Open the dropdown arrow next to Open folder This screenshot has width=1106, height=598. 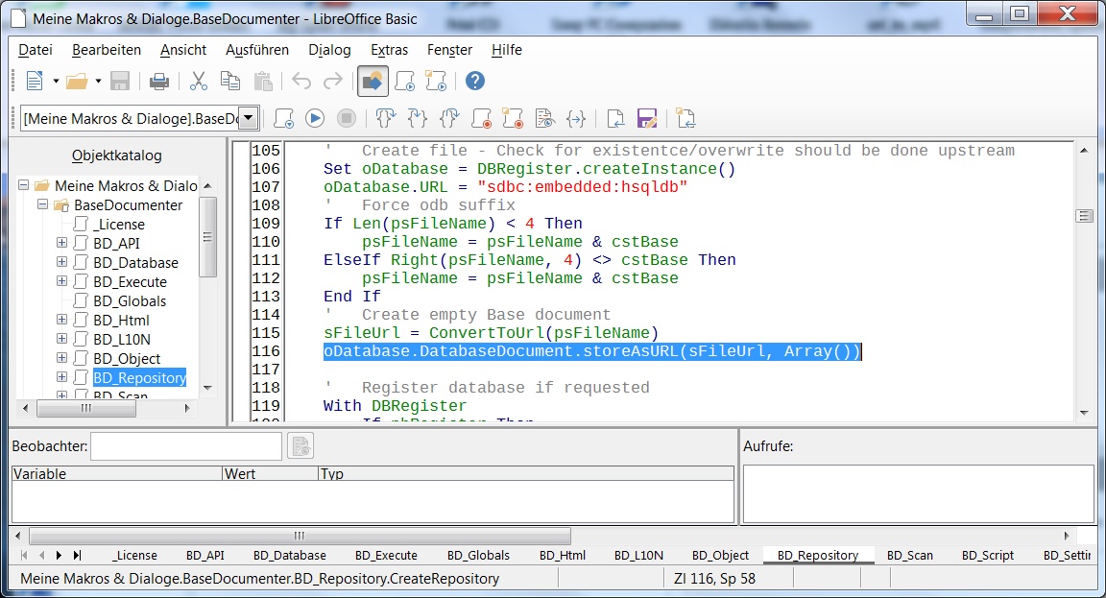click(98, 81)
